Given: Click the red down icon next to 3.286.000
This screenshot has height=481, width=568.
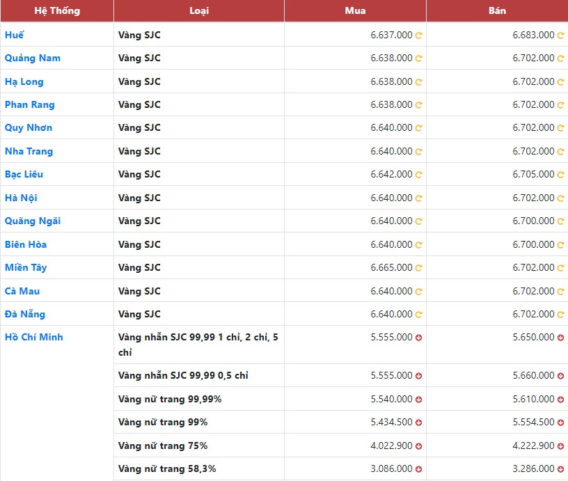Looking at the screenshot, I should [560, 469].
